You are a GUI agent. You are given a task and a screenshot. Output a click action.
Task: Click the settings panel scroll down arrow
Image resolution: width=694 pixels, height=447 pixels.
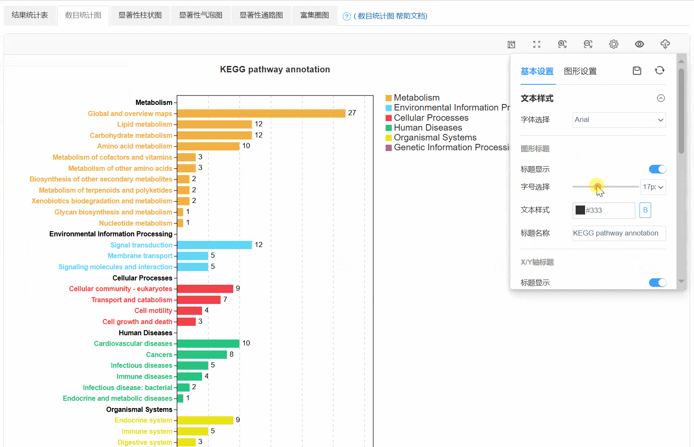coord(681,281)
